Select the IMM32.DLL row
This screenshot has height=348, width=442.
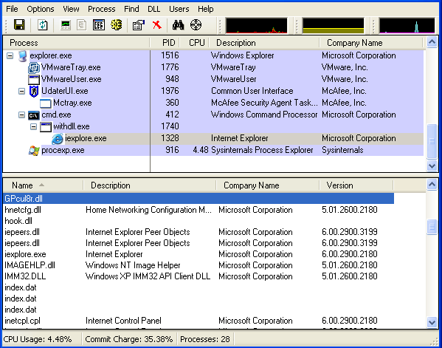point(198,276)
